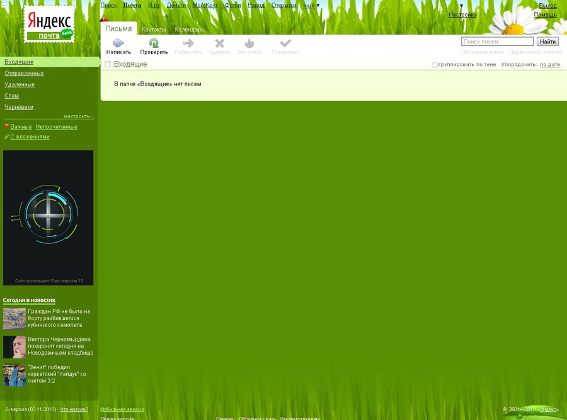567x420 pixels.
Task: Click the Это спам flame icon
Action: pos(249,43)
